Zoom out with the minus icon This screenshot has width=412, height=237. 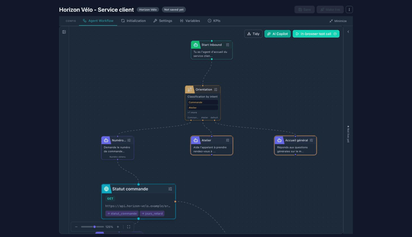[76, 227]
